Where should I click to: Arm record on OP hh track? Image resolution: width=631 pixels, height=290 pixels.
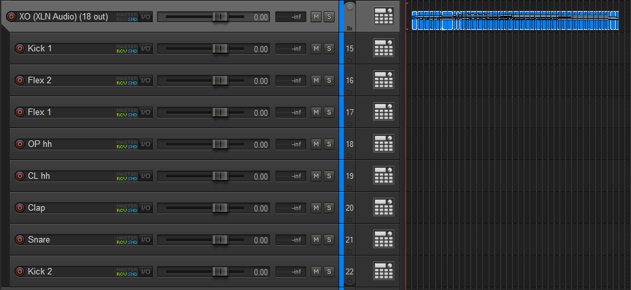[x=19, y=144]
